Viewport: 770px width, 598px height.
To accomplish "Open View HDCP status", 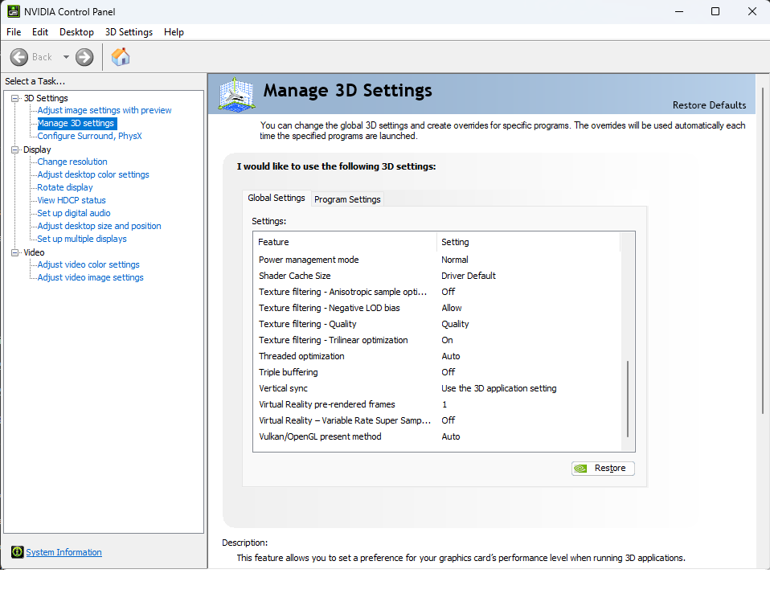I will pos(72,200).
